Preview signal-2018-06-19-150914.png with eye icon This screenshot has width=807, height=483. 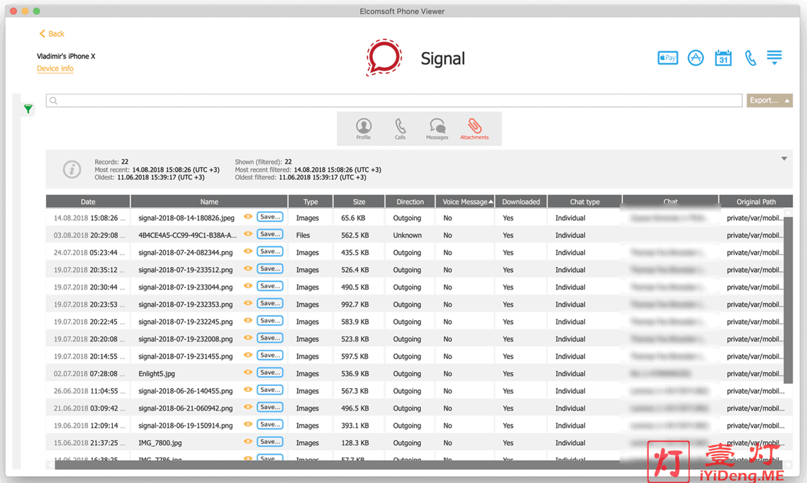click(x=248, y=424)
